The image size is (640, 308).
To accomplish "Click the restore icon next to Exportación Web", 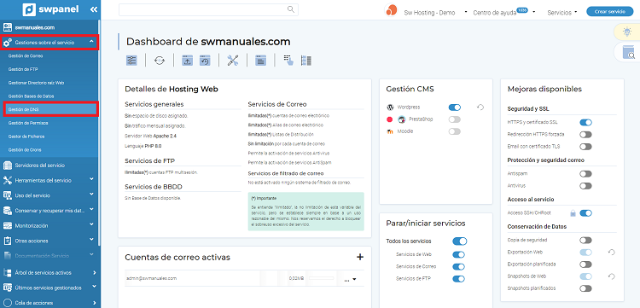I will click(611, 253).
